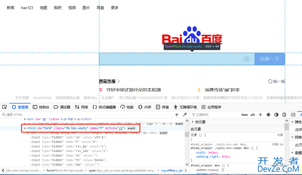
Task: Click the 百度热搜 arrow chevron
Action: [119, 81]
